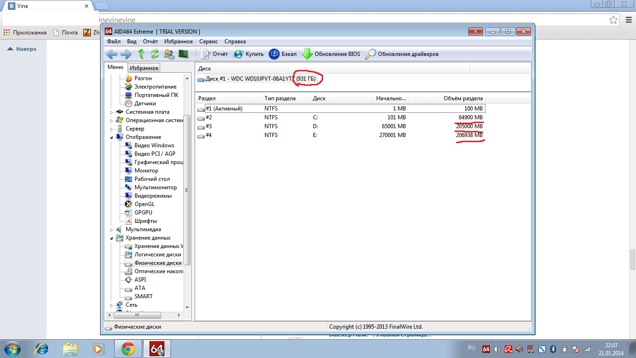The height and width of the screenshot is (358, 636).
Task: Select GPGPU in the tree
Action: [x=143, y=213]
